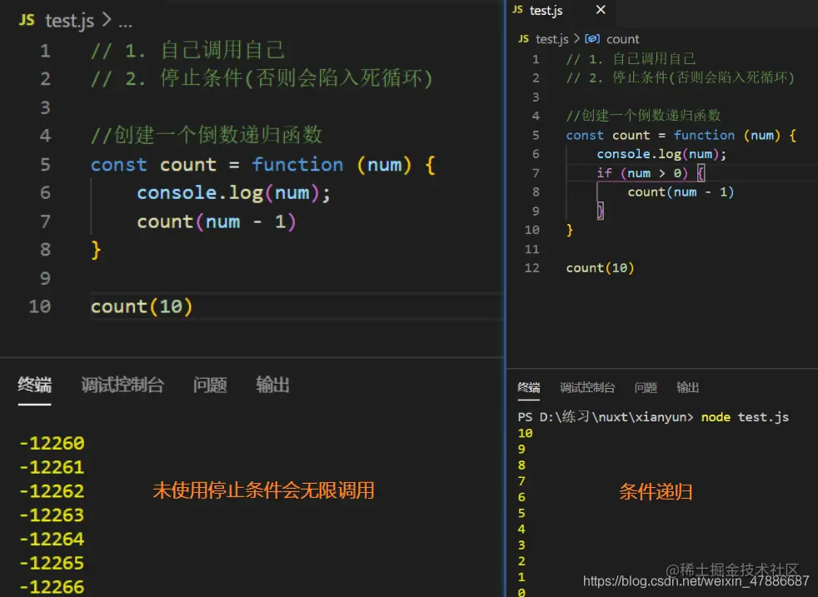
Task: Click output '-12260' in left terminal
Action: pos(52,443)
